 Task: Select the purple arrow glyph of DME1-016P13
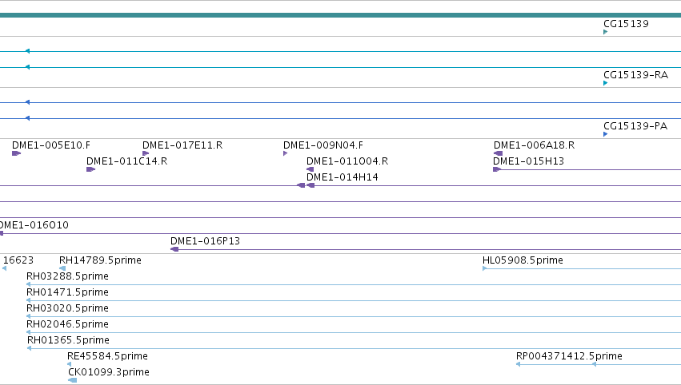[174, 249]
